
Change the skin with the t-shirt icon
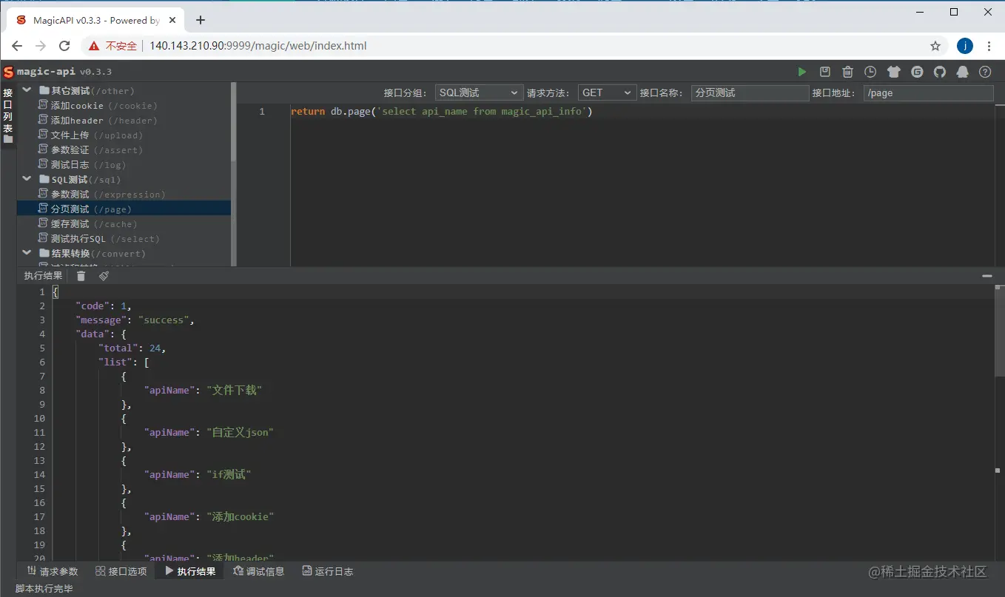894,72
